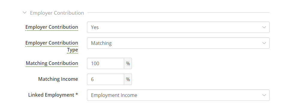Open the Employer Contribution Type Matching dropdown

178,43
